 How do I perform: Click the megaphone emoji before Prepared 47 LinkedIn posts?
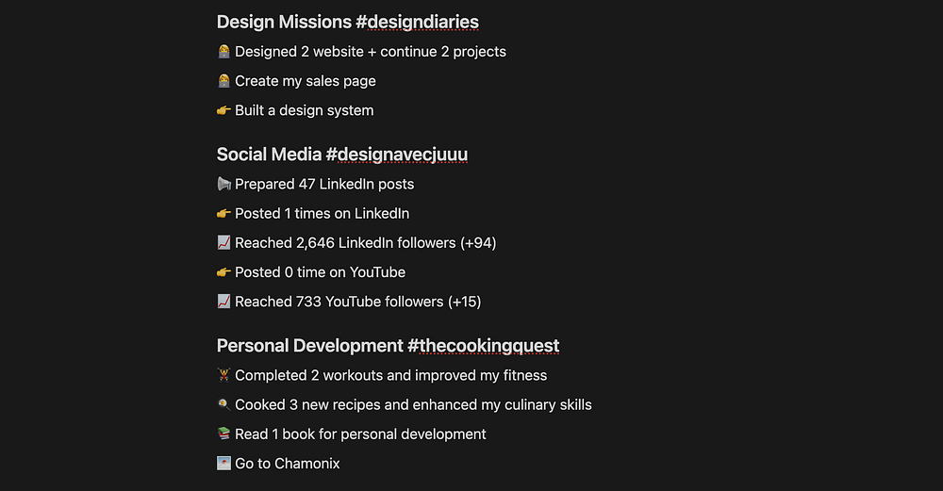223,184
